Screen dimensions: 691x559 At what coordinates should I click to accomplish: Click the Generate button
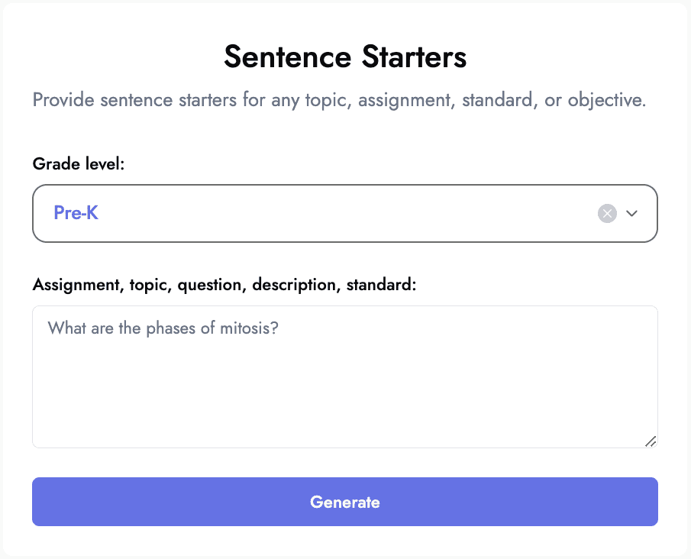[x=345, y=502]
